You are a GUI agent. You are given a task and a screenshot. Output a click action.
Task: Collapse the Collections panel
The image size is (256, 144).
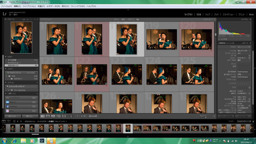[6, 83]
